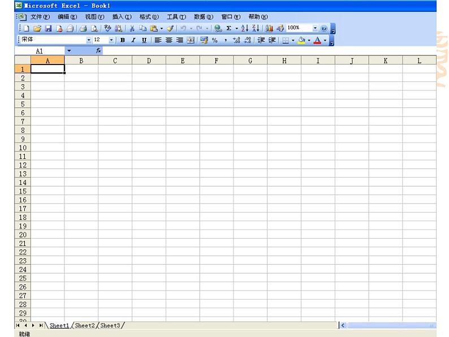449x337 pixels.
Task: Expand the Paste options arrow
Action: [162, 28]
